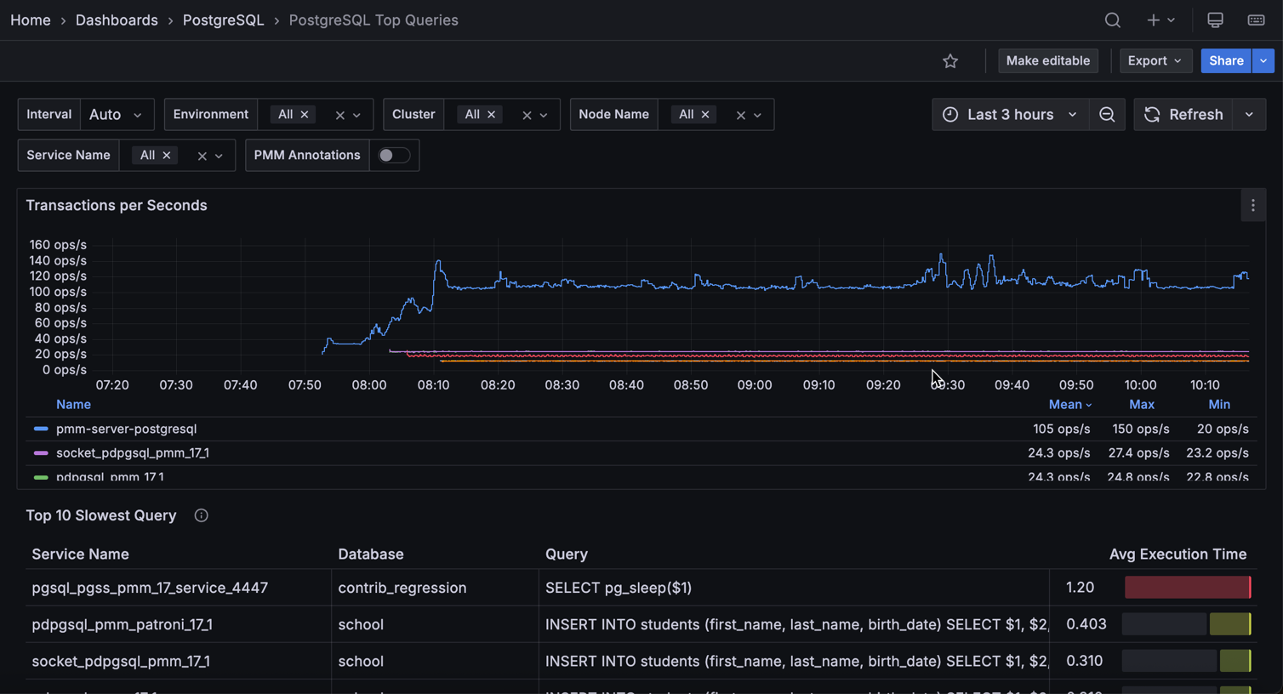Open the Transactions per Seconds panel menu

1252,205
